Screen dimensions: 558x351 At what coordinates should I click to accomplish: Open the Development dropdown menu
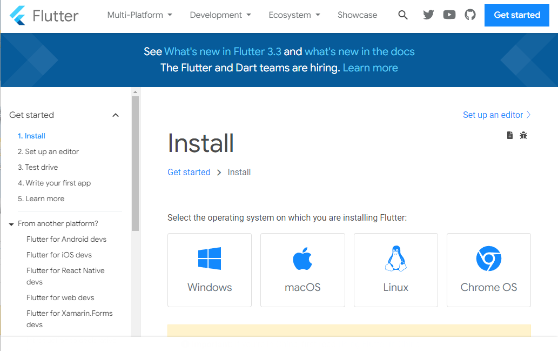pyautogui.click(x=220, y=15)
